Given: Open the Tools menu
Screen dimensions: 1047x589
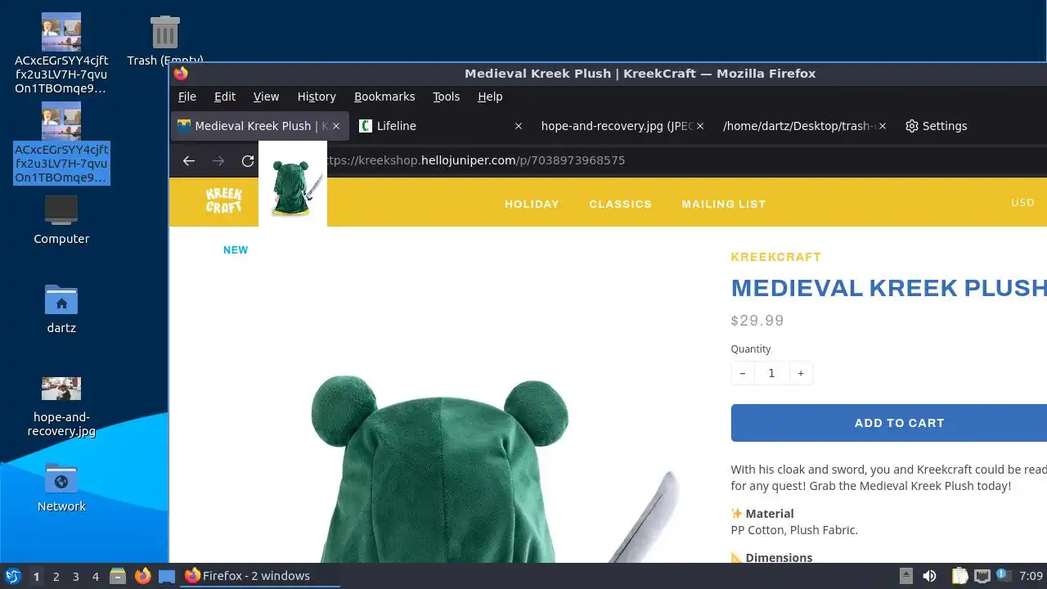Looking at the screenshot, I should (x=446, y=97).
